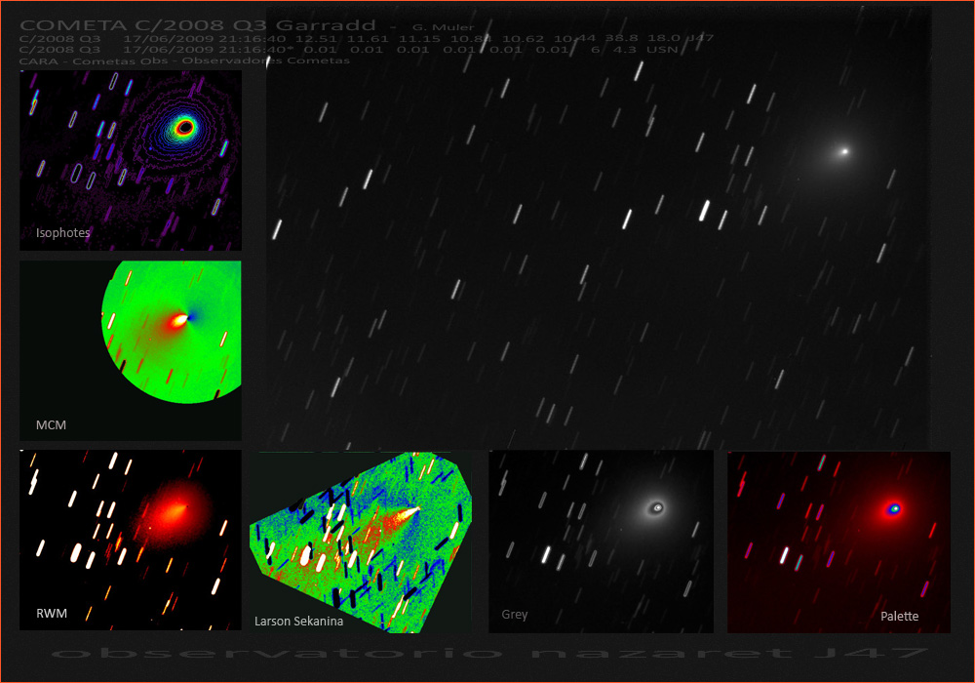Open the Isophotes contour image panel
The width and height of the screenshot is (975, 683).
[x=131, y=160]
